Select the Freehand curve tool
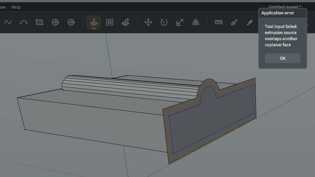This screenshot has width=315, height=177. (8, 22)
